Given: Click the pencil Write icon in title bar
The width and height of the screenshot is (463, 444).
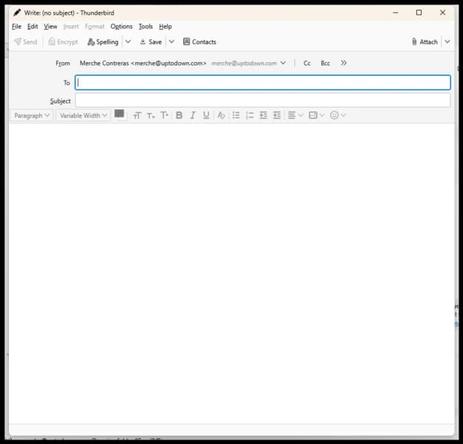Looking at the screenshot, I should [17, 13].
